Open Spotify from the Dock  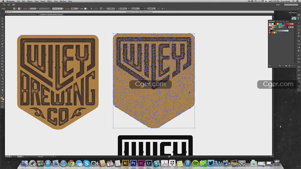pos(195,164)
